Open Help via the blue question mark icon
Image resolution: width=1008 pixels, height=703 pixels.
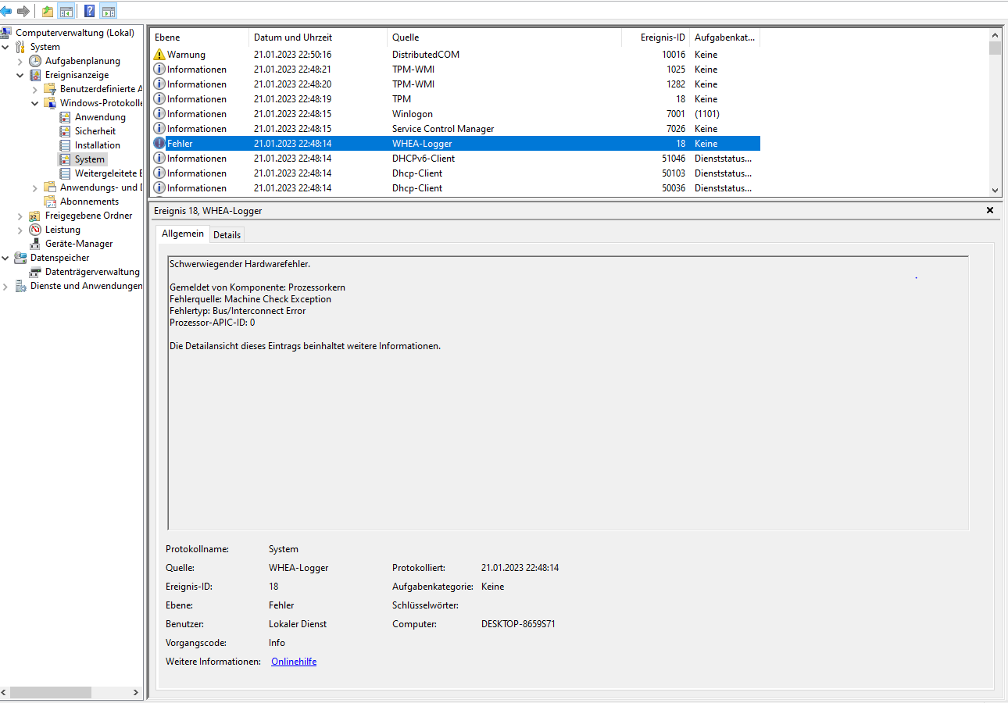(x=90, y=11)
